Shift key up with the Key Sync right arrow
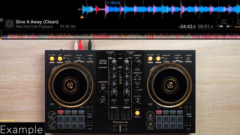 [x=231, y=26]
